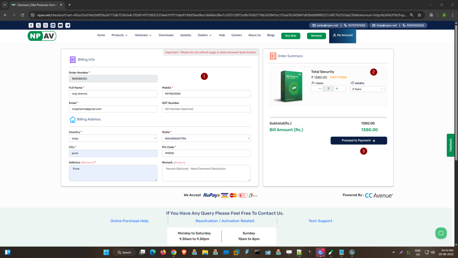Open the green chat support bubble
458x258 pixels.
click(441, 233)
